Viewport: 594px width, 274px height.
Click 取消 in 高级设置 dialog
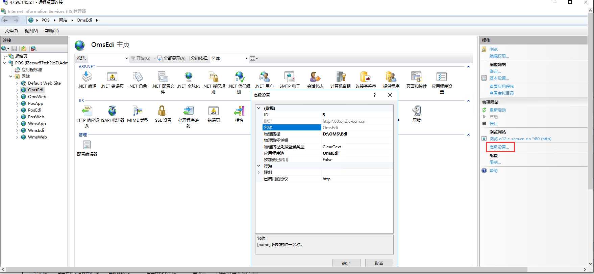[x=379, y=263]
